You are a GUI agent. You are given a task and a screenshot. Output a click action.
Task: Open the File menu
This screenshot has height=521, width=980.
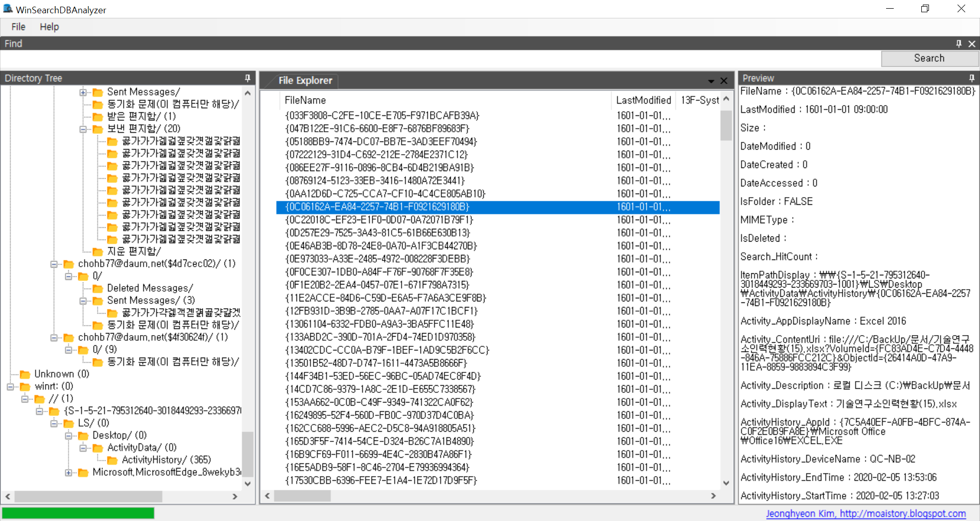[18, 27]
